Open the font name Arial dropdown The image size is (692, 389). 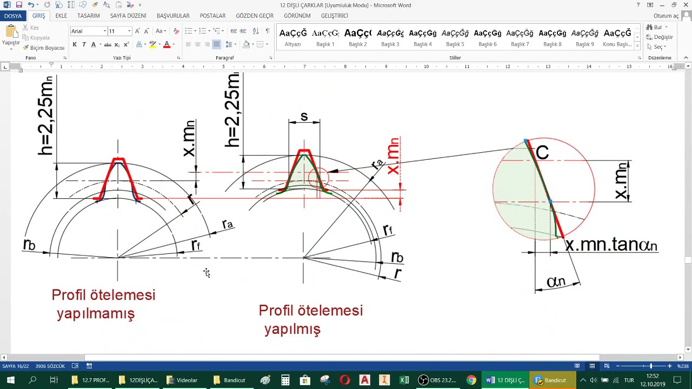pyautogui.click(x=104, y=31)
